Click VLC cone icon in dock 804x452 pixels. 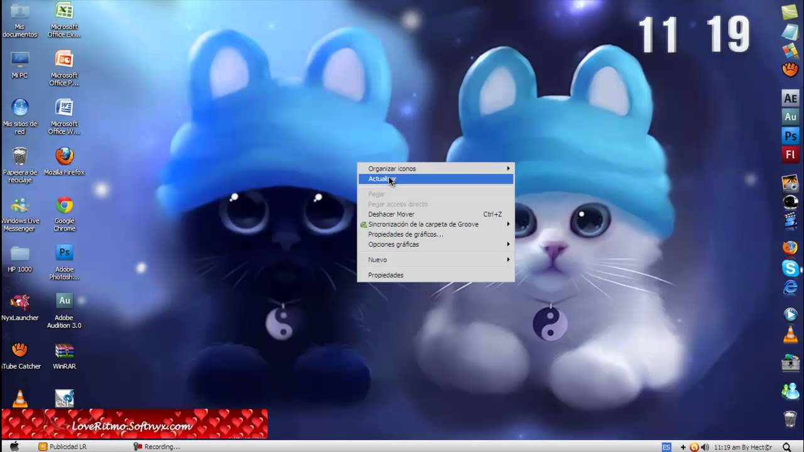(790, 334)
